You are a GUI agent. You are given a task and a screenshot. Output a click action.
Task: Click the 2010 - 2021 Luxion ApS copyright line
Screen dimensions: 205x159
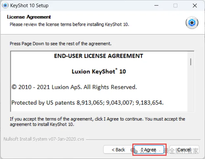coord(74,87)
